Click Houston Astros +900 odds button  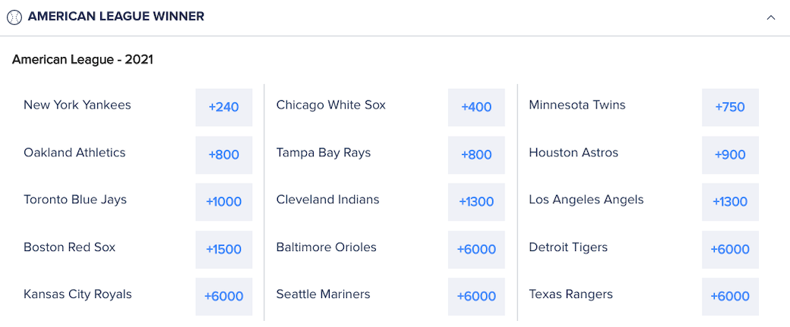[x=730, y=155]
